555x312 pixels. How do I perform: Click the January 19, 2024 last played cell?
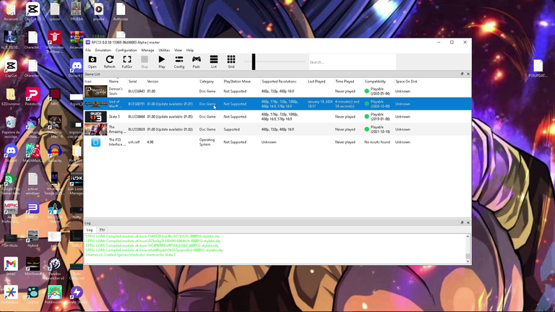coord(320,104)
